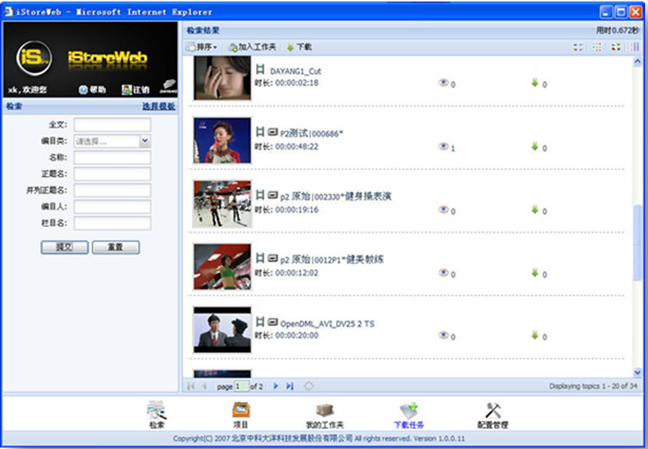
Task: Open the P2测试|000686* video thumbnail
Action: click(x=222, y=140)
